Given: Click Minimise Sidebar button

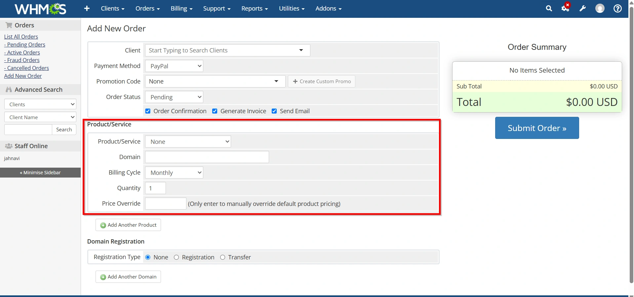Looking at the screenshot, I should (40, 173).
